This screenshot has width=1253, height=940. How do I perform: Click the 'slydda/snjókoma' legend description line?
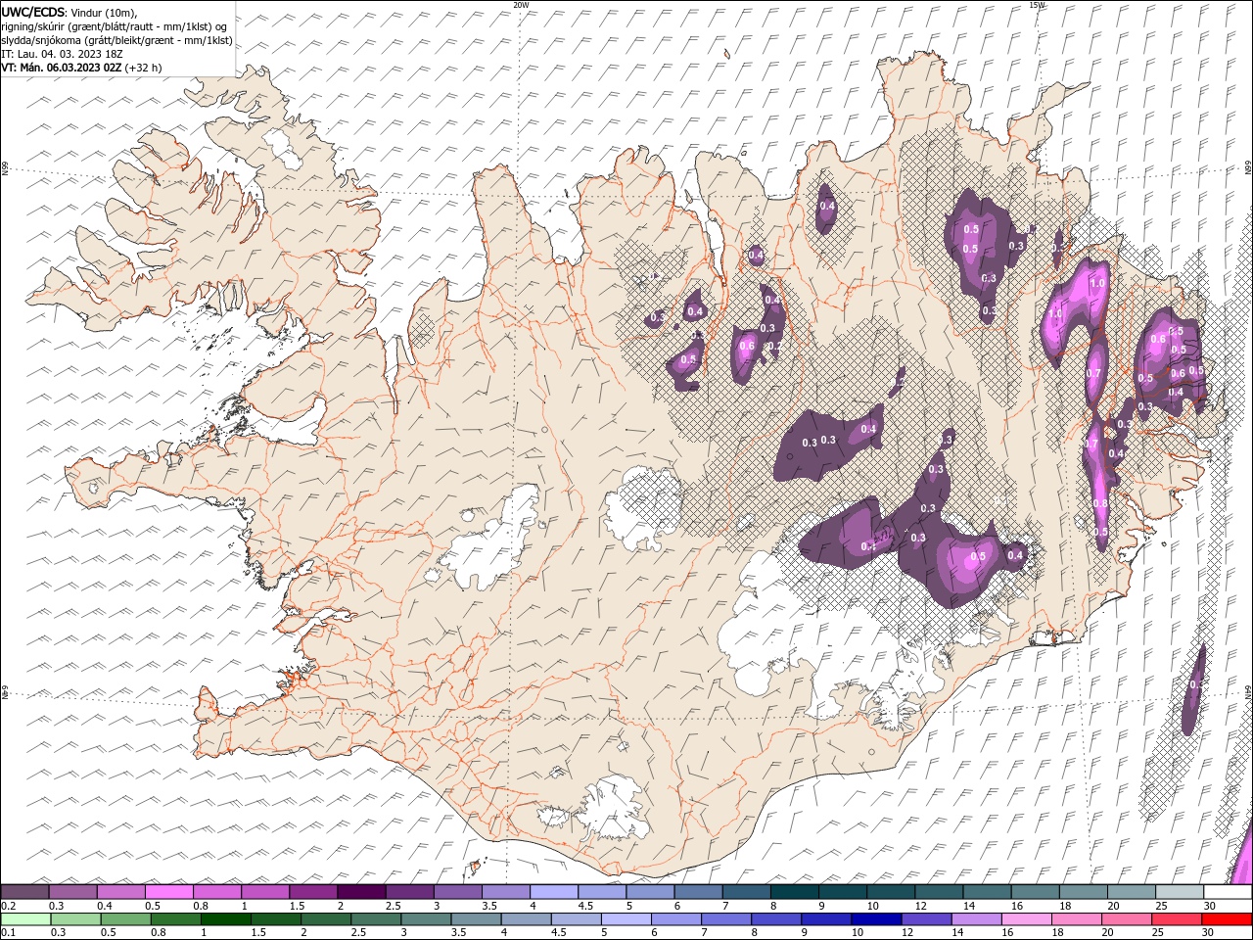coord(116,40)
